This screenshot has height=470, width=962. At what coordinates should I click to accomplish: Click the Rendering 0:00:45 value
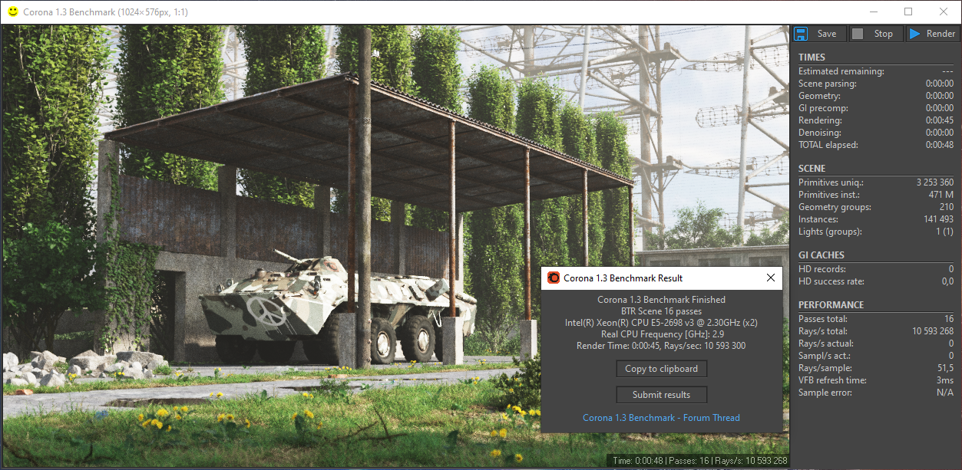click(x=939, y=120)
